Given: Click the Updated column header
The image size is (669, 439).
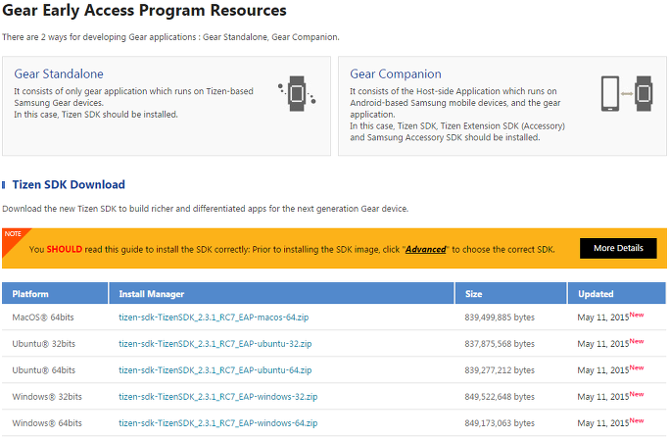Looking at the screenshot, I should [x=616, y=294].
